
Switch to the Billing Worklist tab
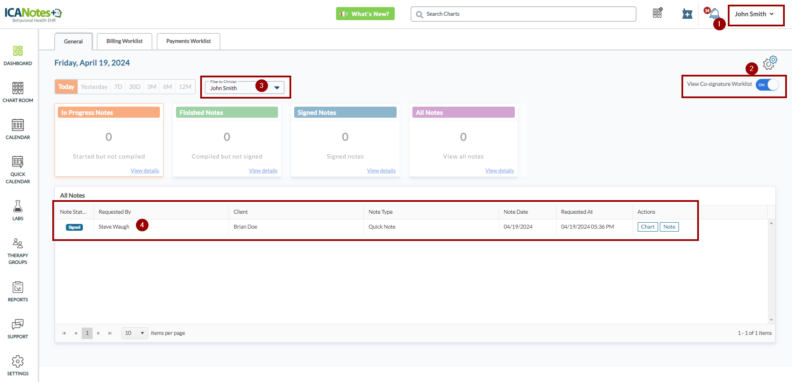124,41
